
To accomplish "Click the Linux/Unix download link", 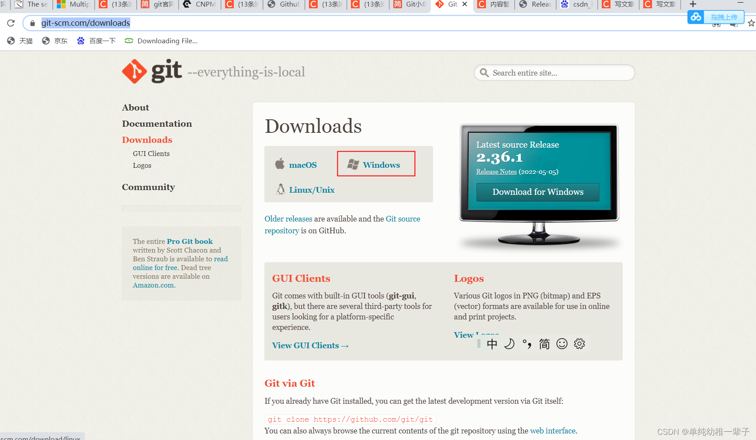I will [x=312, y=190].
